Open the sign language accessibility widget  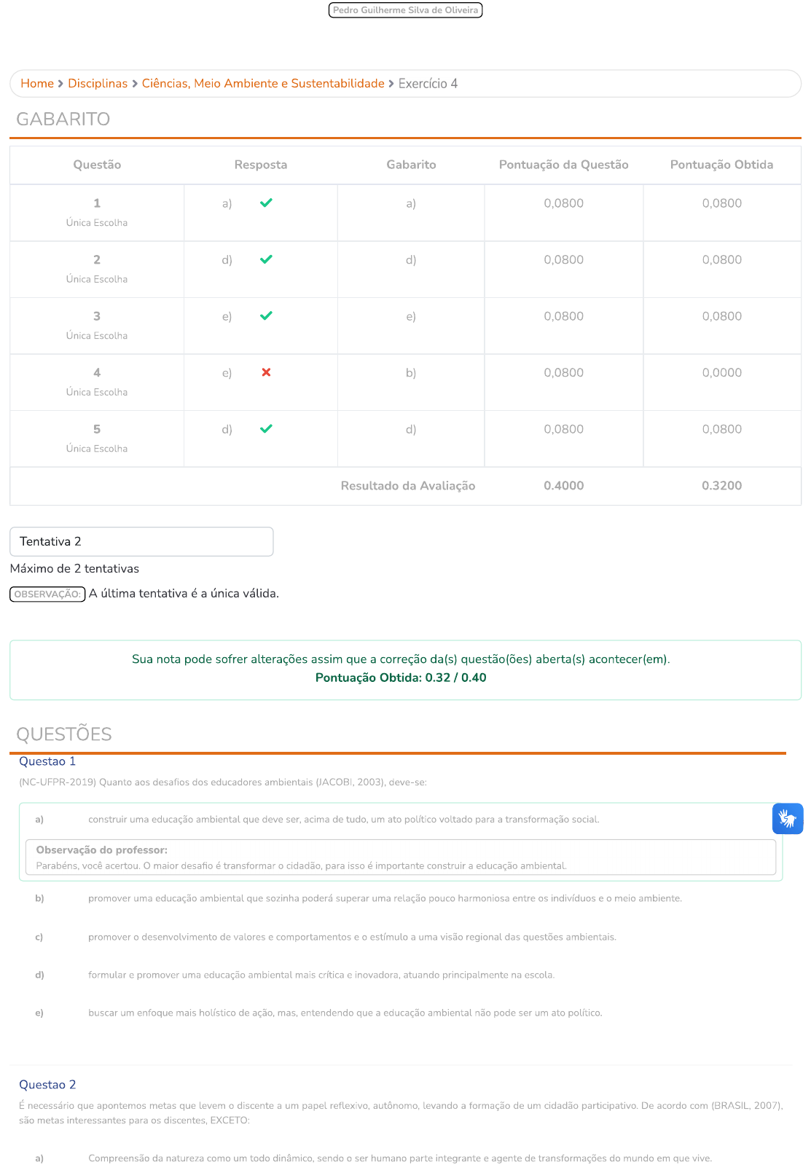[x=787, y=818]
